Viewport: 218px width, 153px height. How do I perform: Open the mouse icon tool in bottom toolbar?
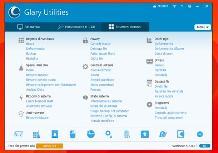coord(73,134)
